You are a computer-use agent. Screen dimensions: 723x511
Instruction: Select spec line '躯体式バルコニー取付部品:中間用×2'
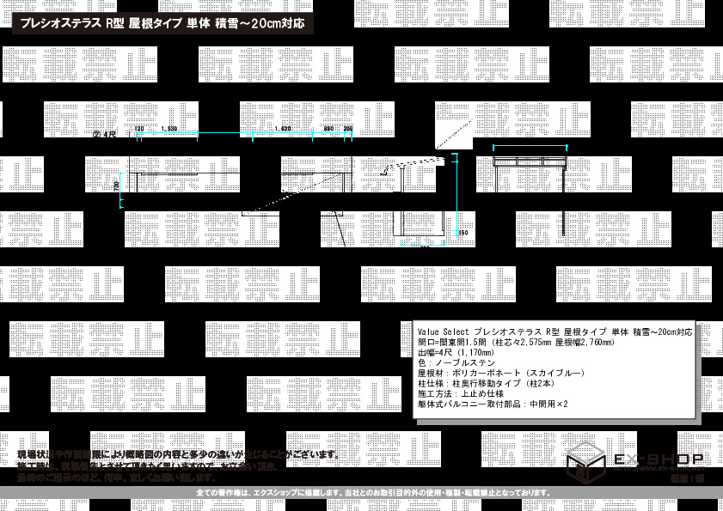coord(493,405)
